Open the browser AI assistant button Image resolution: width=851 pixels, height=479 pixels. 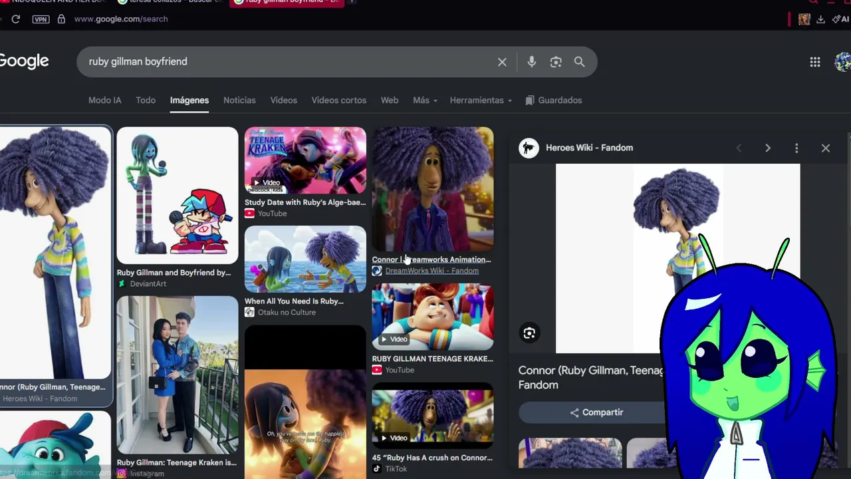[x=840, y=19]
